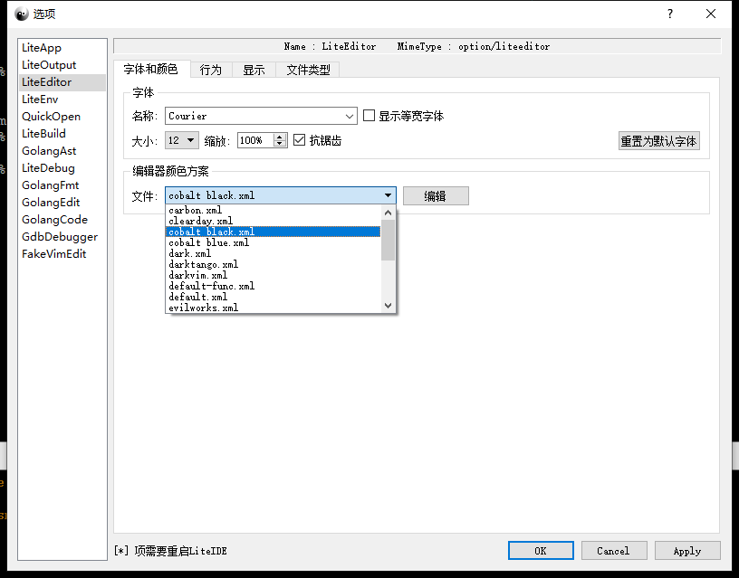Screen dimensions: 739x578
Task: Click the Cancel button
Action: [x=614, y=551]
